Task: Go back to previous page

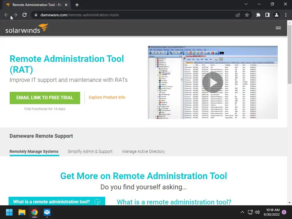Action: tap(6, 15)
